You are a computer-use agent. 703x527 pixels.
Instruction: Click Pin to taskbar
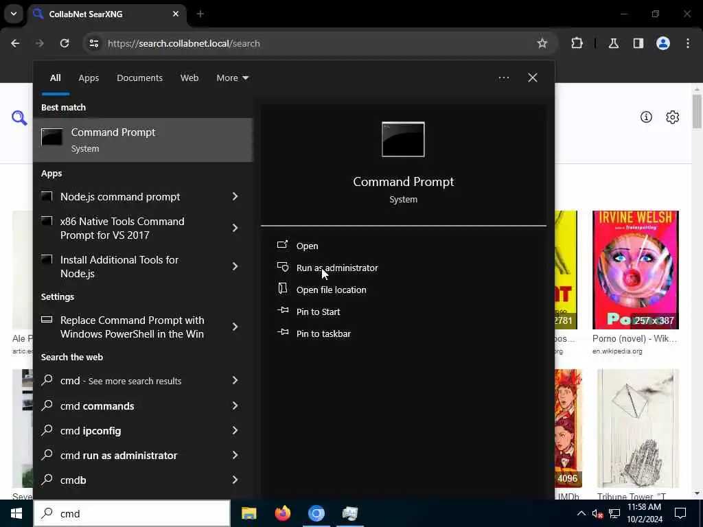[323, 334]
